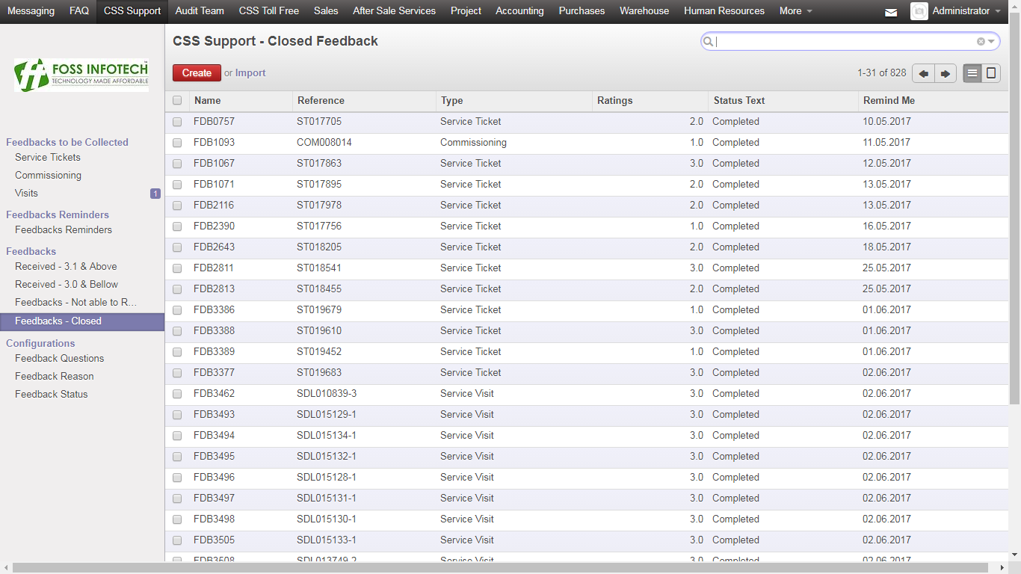The height and width of the screenshot is (574, 1021).
Task: Open the Human Resources menu
Action: 724,11
